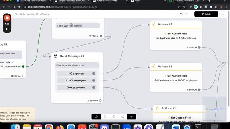230x129 pixels.
Task: Click the address bar URL
Action: 62,7
